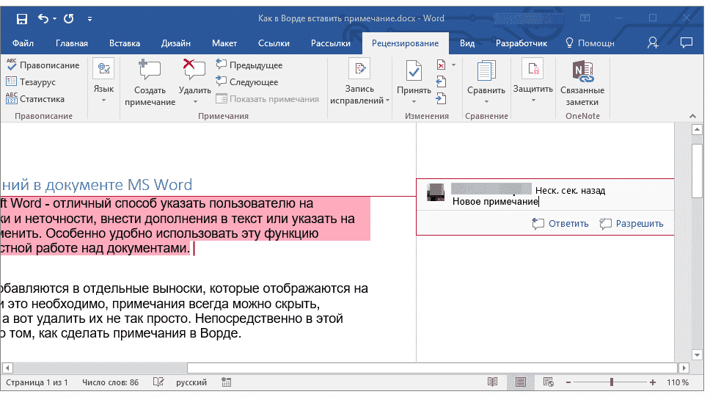
Task: Open the Вставка ribbon tab
Action: point(125,43)
